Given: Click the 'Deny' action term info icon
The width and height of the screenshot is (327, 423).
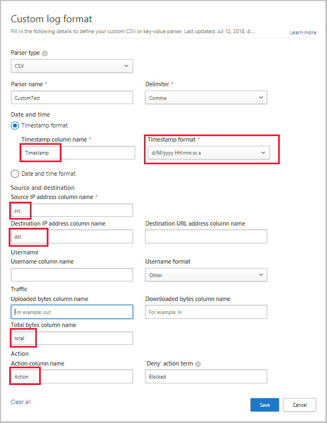Looking at the screenshot, I should [198, 363].
